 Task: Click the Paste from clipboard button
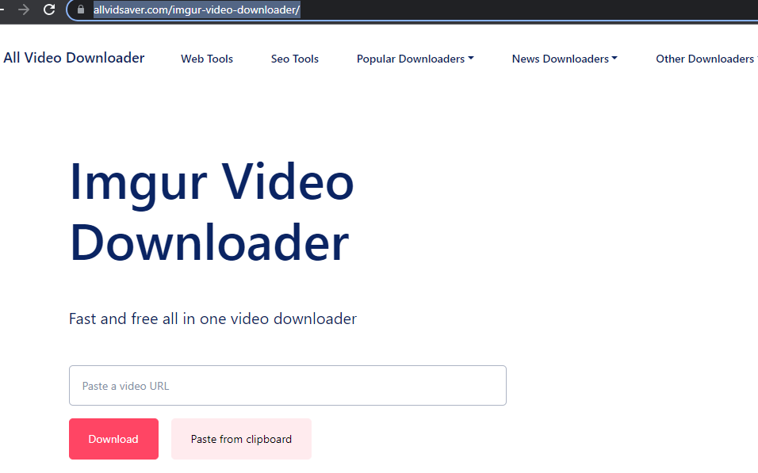(x=241, y=438)
